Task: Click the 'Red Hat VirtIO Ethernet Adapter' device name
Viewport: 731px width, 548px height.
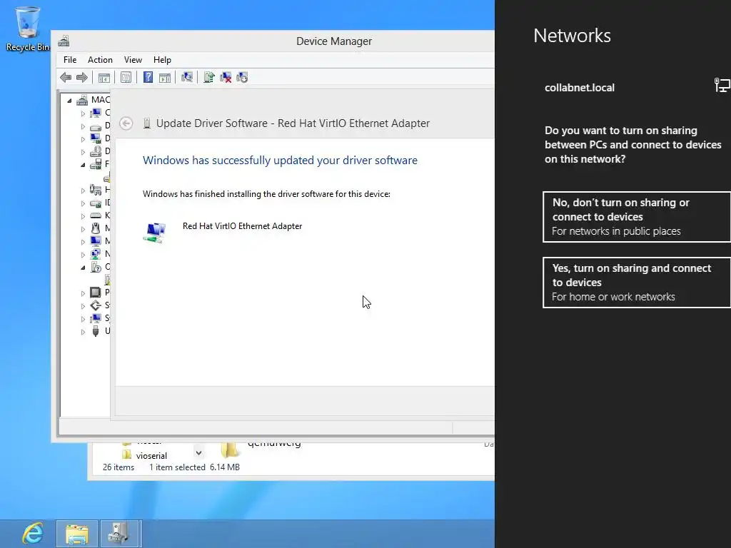Action: coord(243,226)
